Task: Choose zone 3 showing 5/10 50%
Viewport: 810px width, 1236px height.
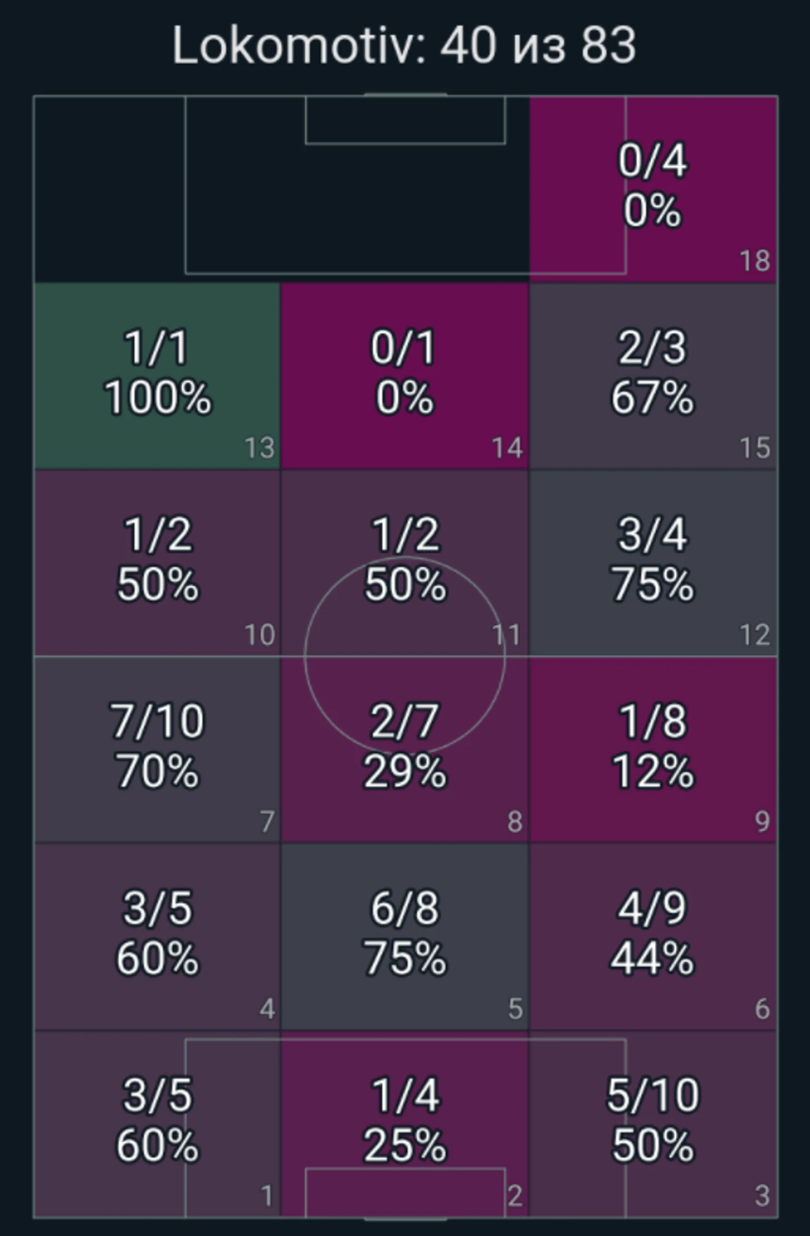Action: (653, 1124)
